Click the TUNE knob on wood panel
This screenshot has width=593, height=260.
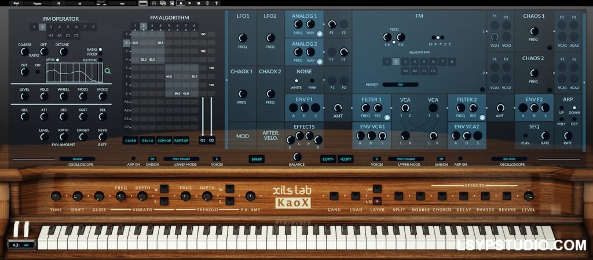point(56,196)
